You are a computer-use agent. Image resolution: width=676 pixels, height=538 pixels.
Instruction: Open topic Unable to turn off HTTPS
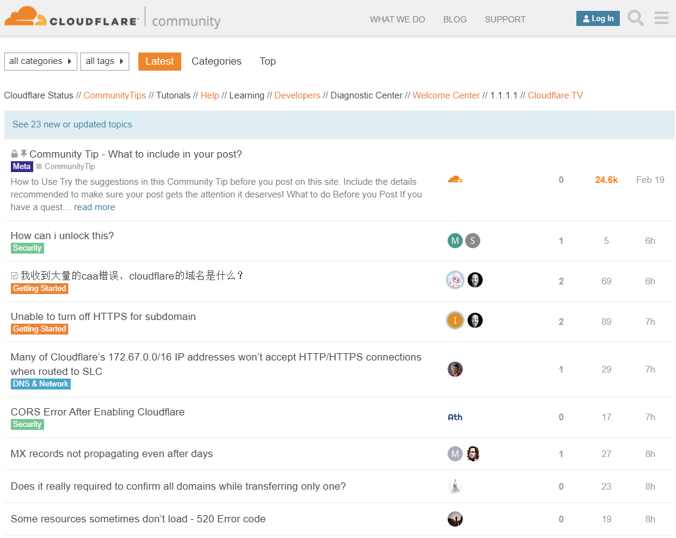[x=103, y=316]
